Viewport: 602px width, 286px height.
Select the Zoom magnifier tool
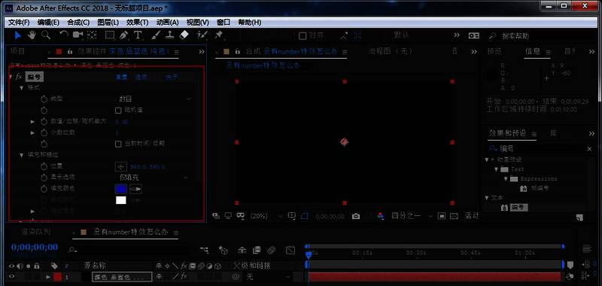pos(46,35)
